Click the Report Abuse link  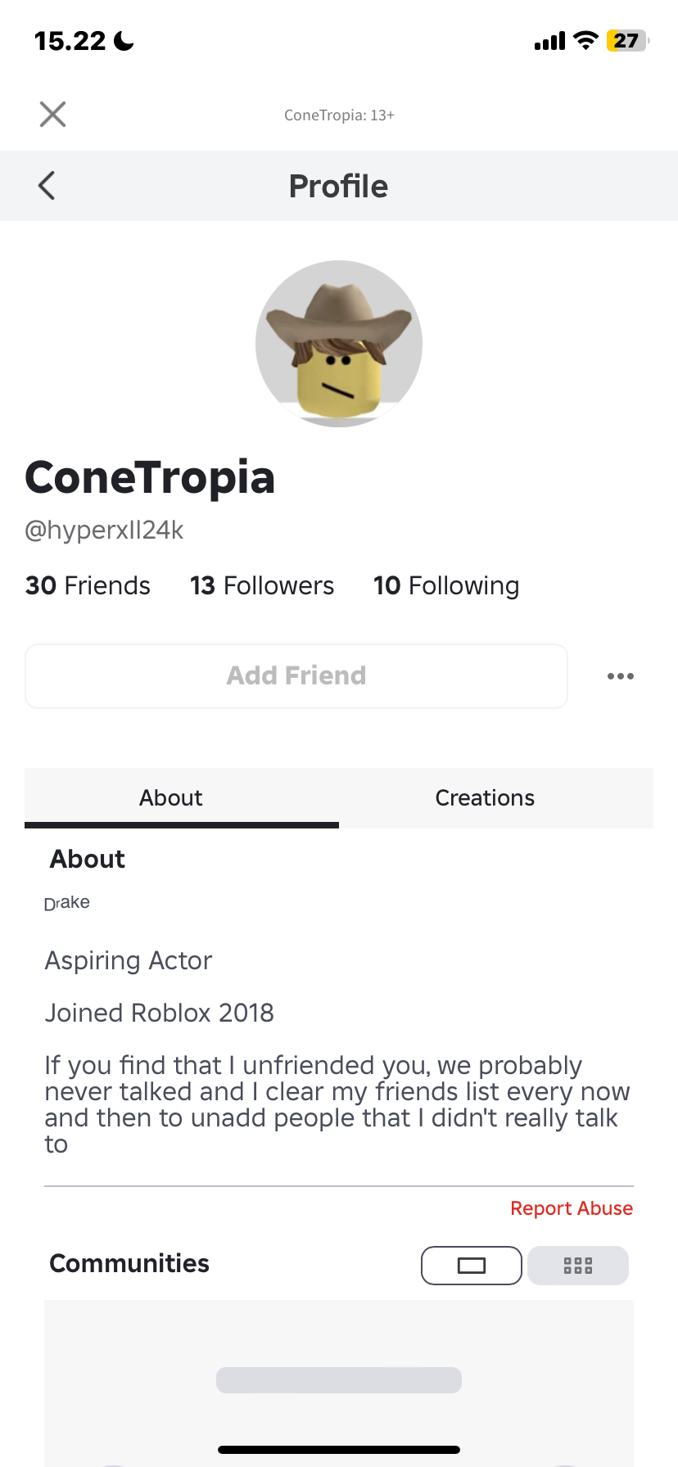point(572,1208)
